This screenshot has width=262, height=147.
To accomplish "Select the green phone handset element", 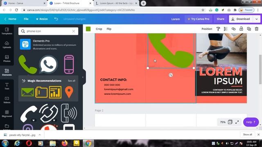I will [27, 65].
